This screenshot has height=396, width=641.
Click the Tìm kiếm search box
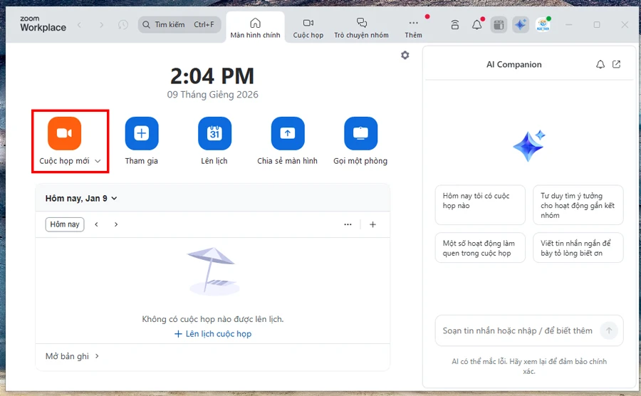click(179, 24)
